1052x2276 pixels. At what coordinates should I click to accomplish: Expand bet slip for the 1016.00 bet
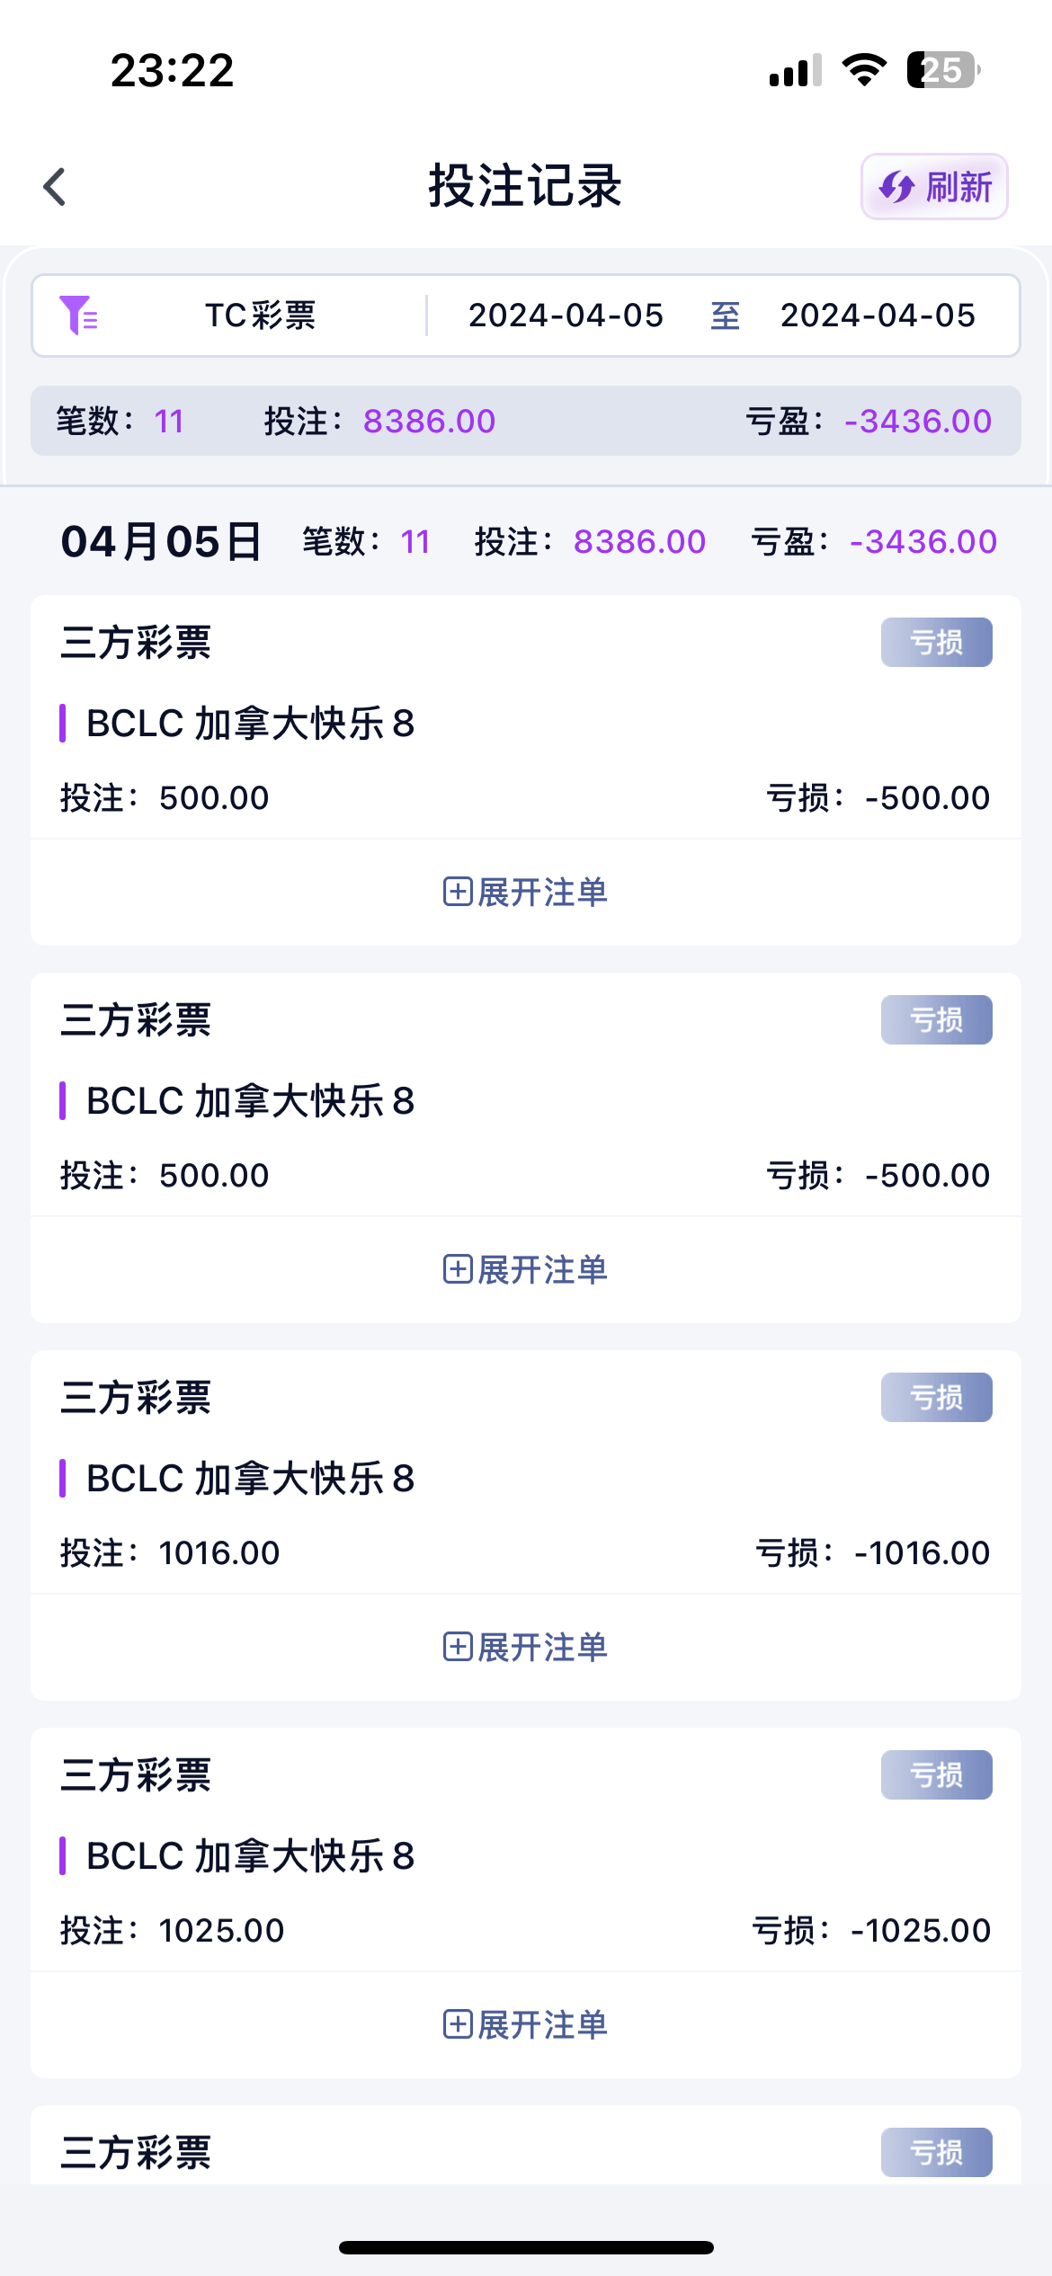526,1648
